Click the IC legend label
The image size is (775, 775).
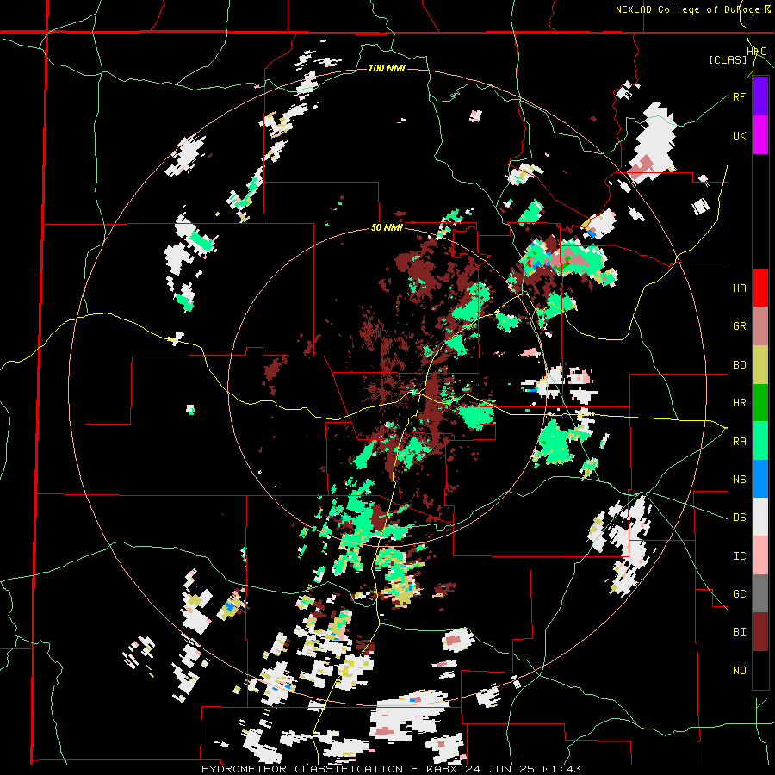pos(739,556)
